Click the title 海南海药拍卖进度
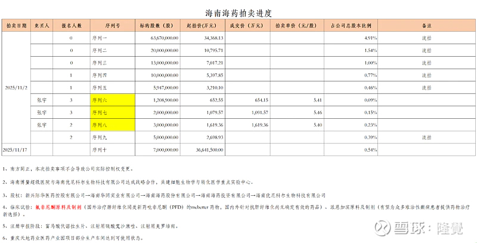Viewport: 477px width, 243px height. (238, 13)
